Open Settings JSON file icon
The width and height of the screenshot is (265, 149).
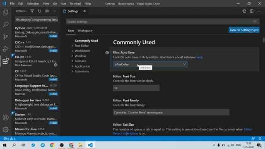click(x=244, y=11)
